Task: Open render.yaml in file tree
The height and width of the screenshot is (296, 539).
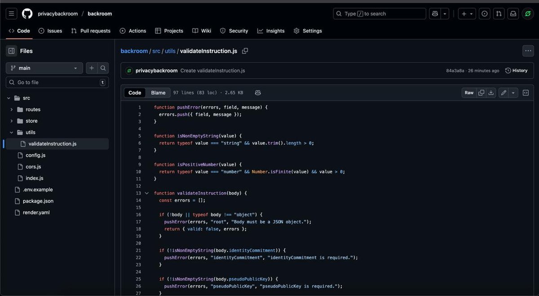Action: pyautogui.click(x=36, y=212)
